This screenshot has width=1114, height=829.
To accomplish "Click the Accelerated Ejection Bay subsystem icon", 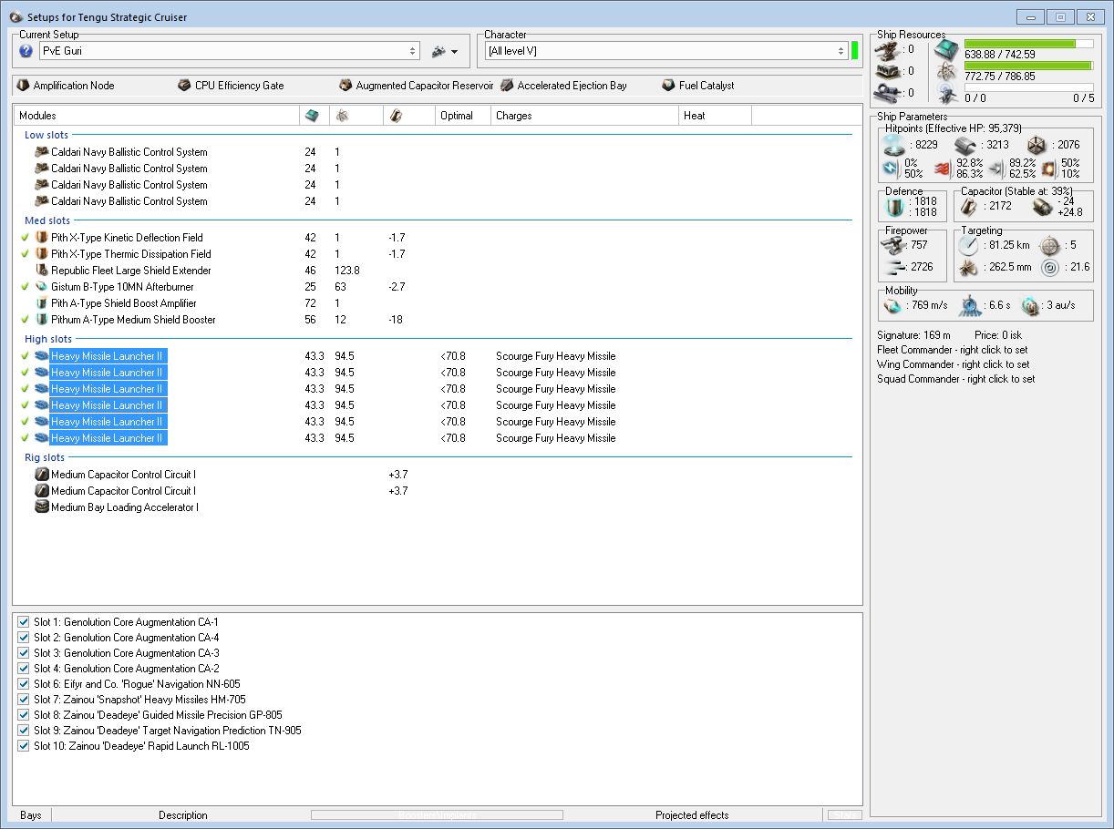I will coord(508,85).
